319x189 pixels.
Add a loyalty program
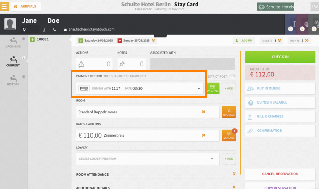coord(229,159)
